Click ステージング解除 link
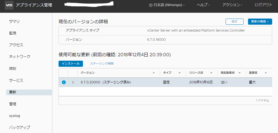The height and width of the screenshot is (133, 278). (102, 63)
